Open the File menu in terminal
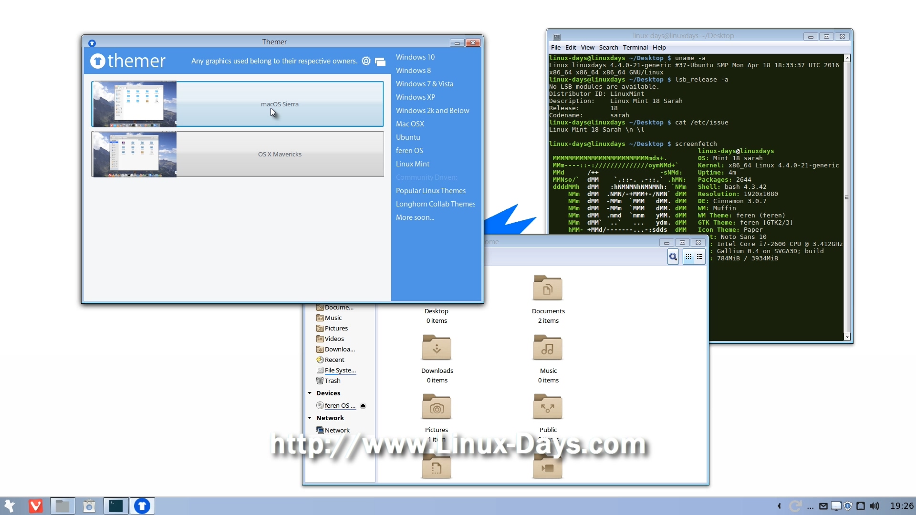This screenshot has height=515, width=916. coord(556,47)
